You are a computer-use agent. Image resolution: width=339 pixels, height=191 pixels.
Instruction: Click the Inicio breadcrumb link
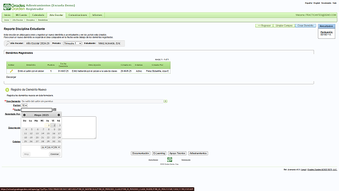(x=7, y=20)
